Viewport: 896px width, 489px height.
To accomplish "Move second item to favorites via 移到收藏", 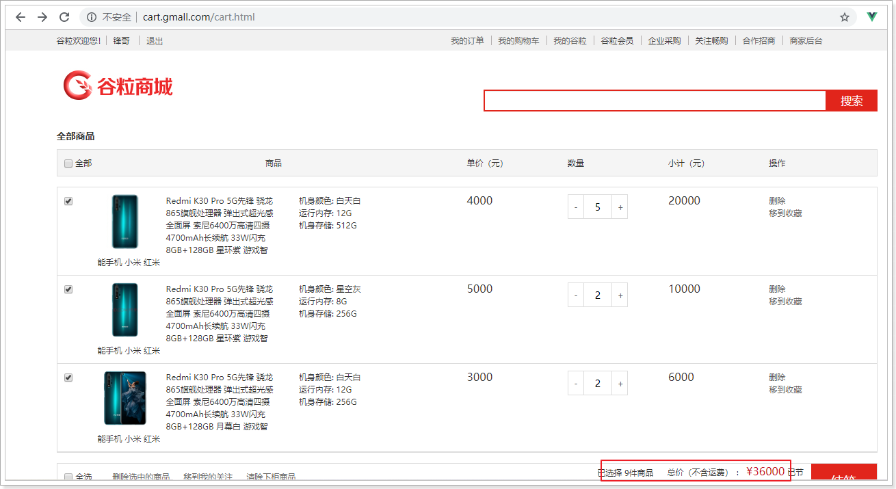I will point(785,302).
